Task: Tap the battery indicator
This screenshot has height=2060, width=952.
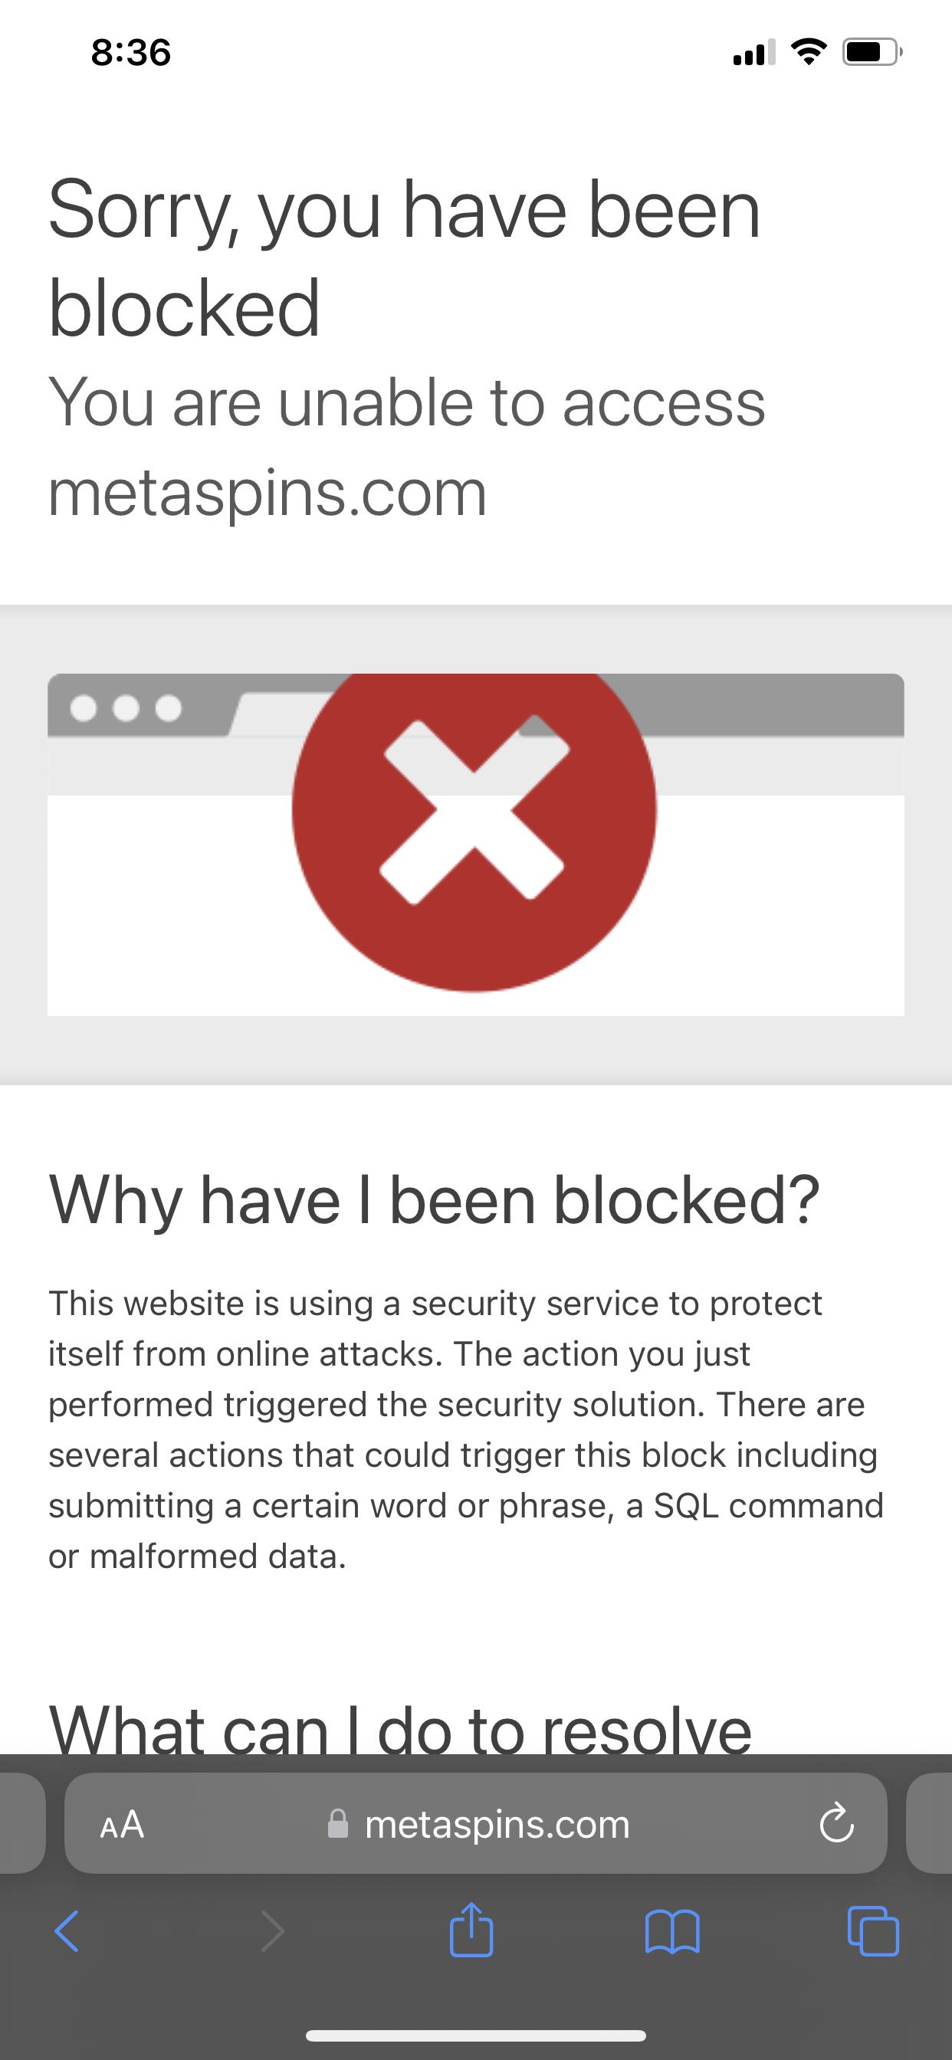Action: pos(872,52)
